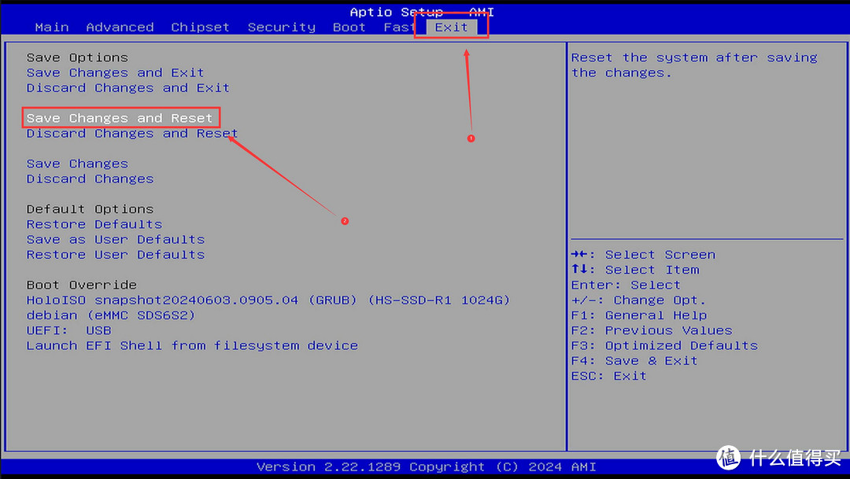Click the +/-: Change Opt. hint
This screenshot has width=850, height=479.
pos(638,300)
